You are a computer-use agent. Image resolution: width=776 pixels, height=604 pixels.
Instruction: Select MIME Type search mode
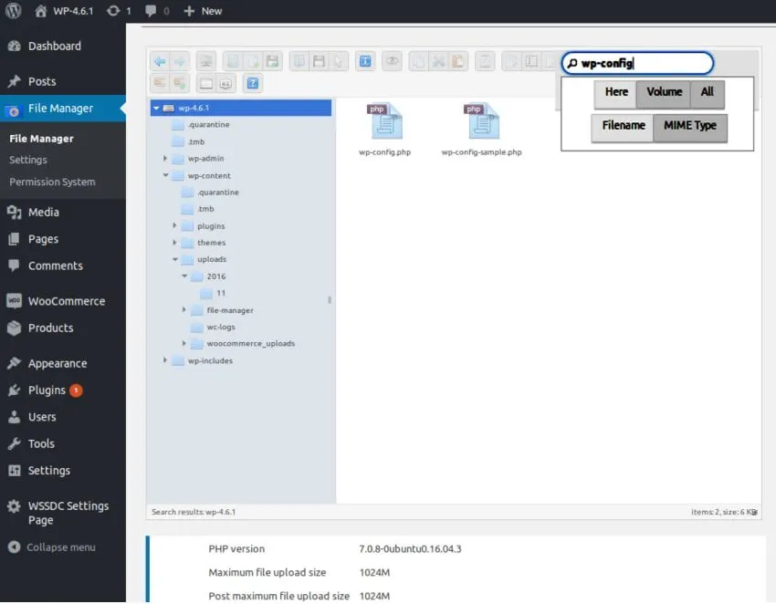click(x=690, y=128)
